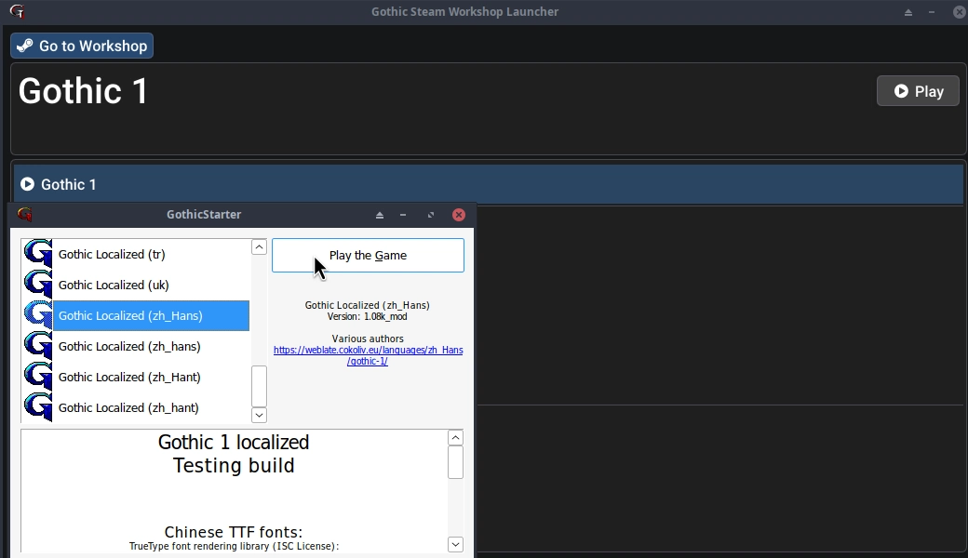This screenshot has width=968, height=558.
Task: Click 'Gothic 1 localized' description heading
Action: [x=234, y=442]
